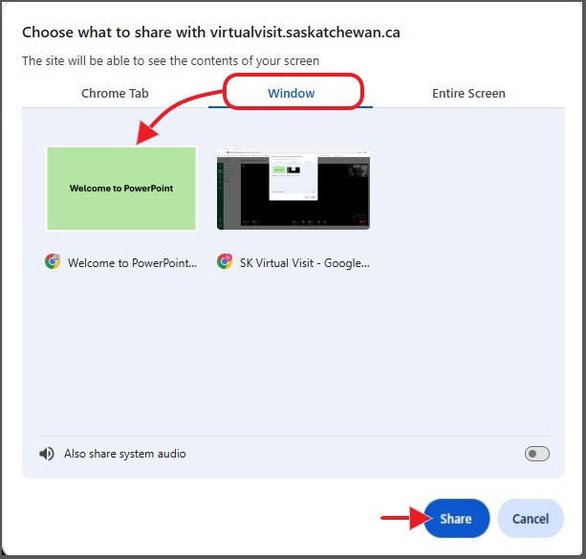Select the SK Virtual Visit window preview
This screenshot has width=586, height=559.
click(293, 189)
